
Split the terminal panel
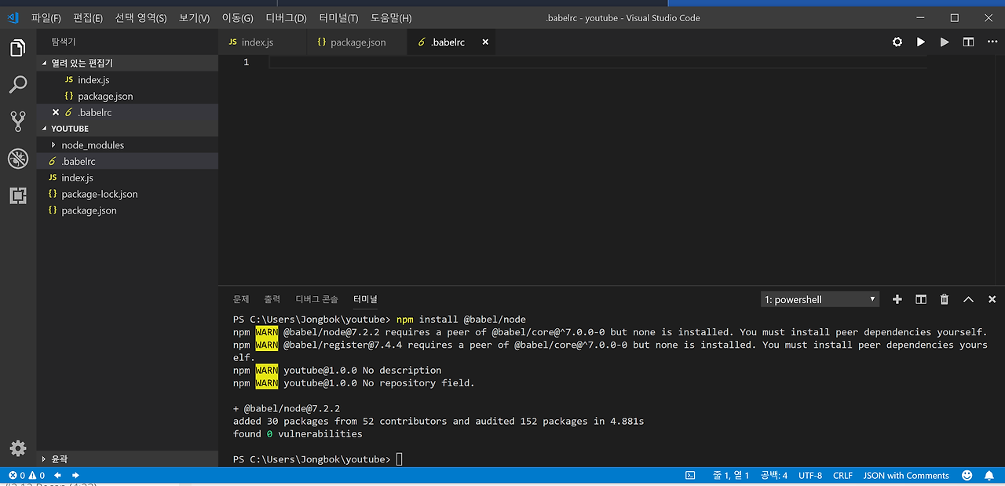921,299
